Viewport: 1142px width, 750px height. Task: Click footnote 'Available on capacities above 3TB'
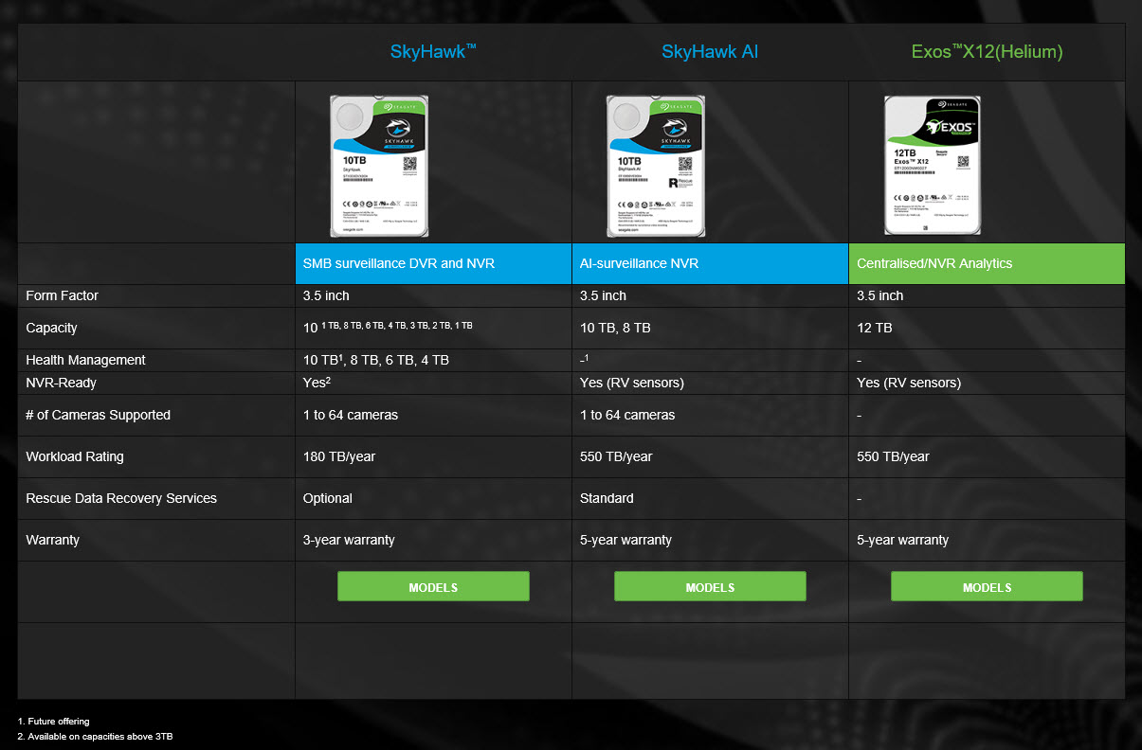click(x=100, y=737)
